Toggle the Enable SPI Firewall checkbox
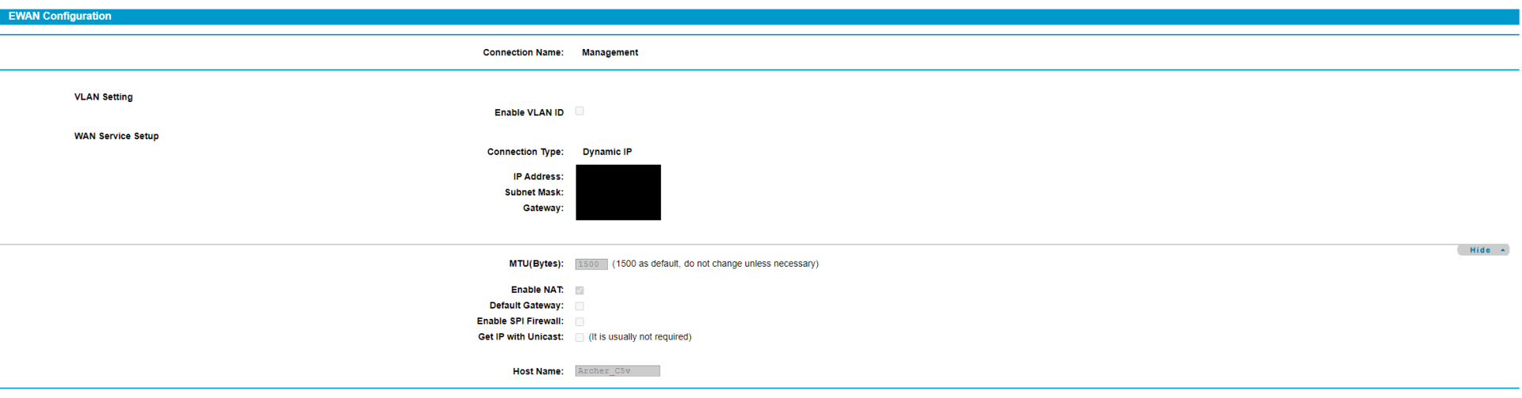Viewport: 1522px width, 398px height. pos(579,322)
